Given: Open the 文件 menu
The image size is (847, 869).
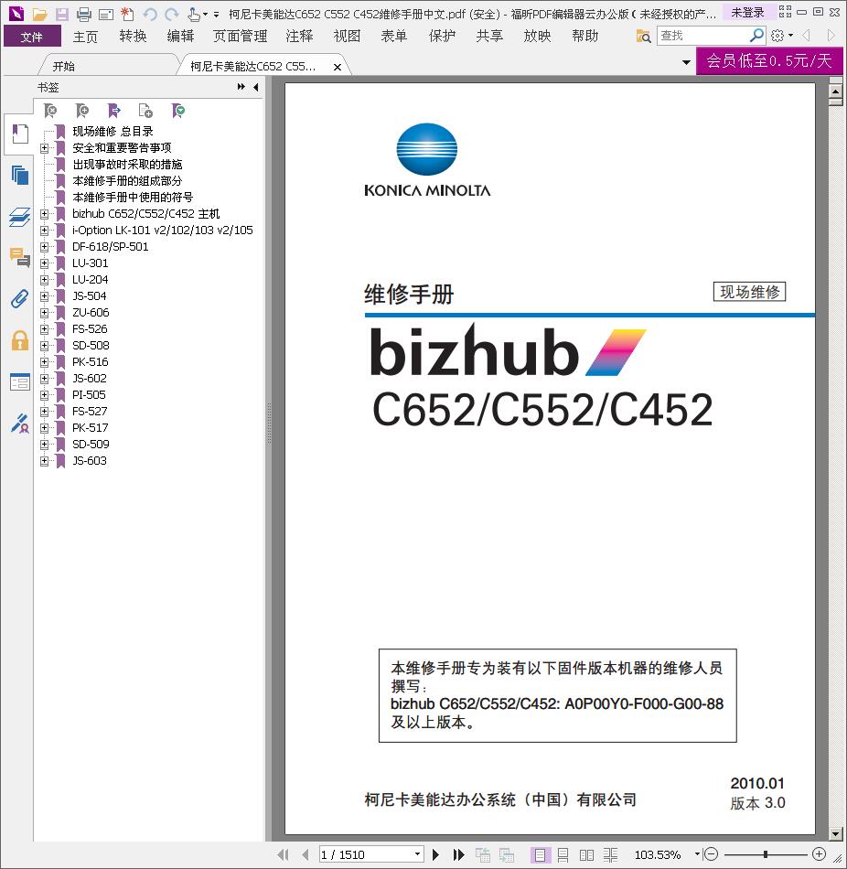Looking at the screenshot, I should [x=32, y=37].
